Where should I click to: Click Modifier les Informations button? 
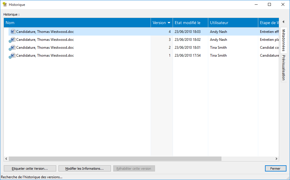tap(84, 169)
